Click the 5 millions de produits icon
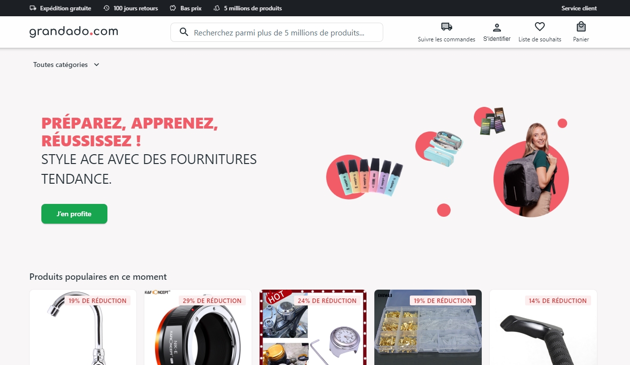630x365 pixels. 217,8
